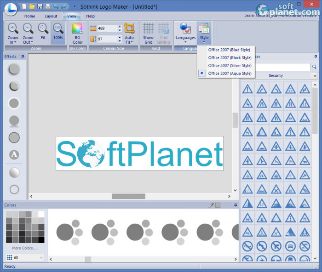The image size is (322, 272).
Task: Click the Sothink application logo button
Action: click(x=11, y=9)
